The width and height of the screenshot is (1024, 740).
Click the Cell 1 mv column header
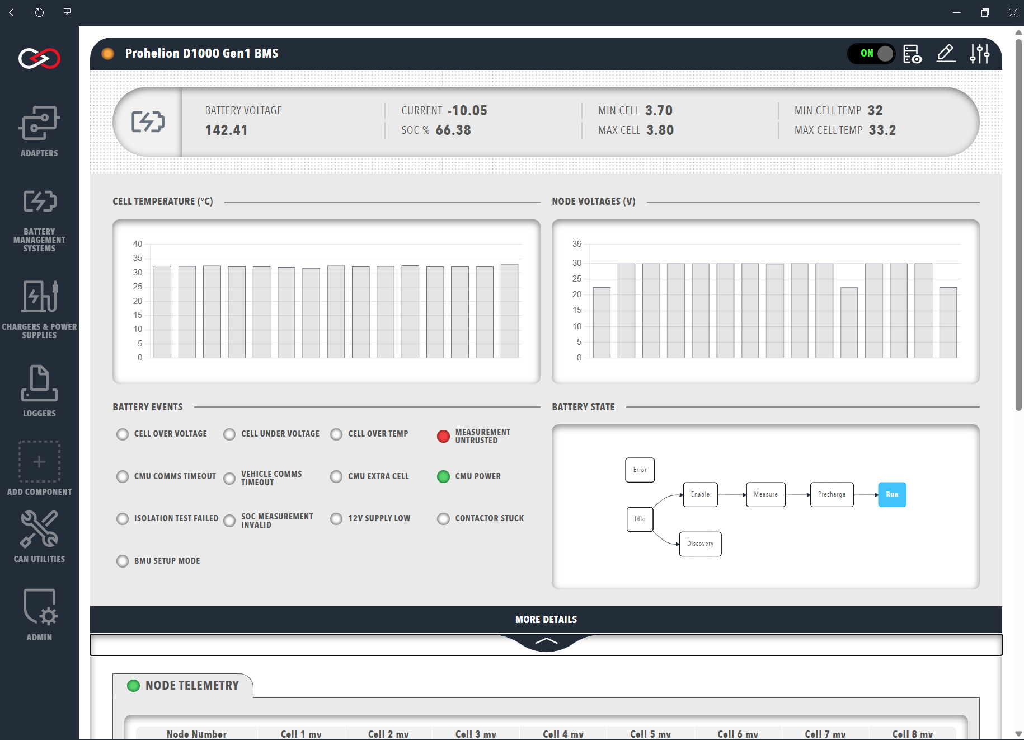click(301, 734)
